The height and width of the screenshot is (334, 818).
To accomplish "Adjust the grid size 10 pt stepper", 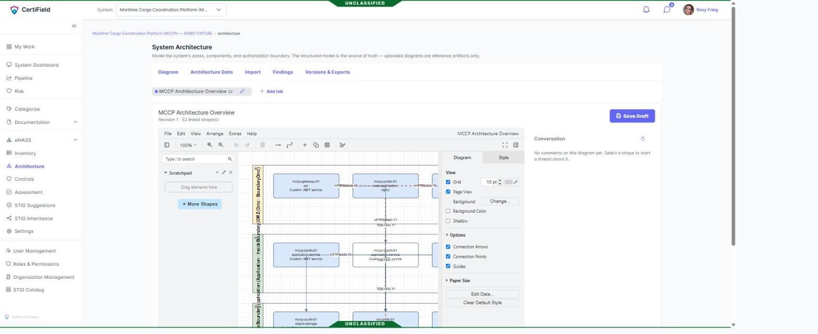I will click(x=500, y=182).
